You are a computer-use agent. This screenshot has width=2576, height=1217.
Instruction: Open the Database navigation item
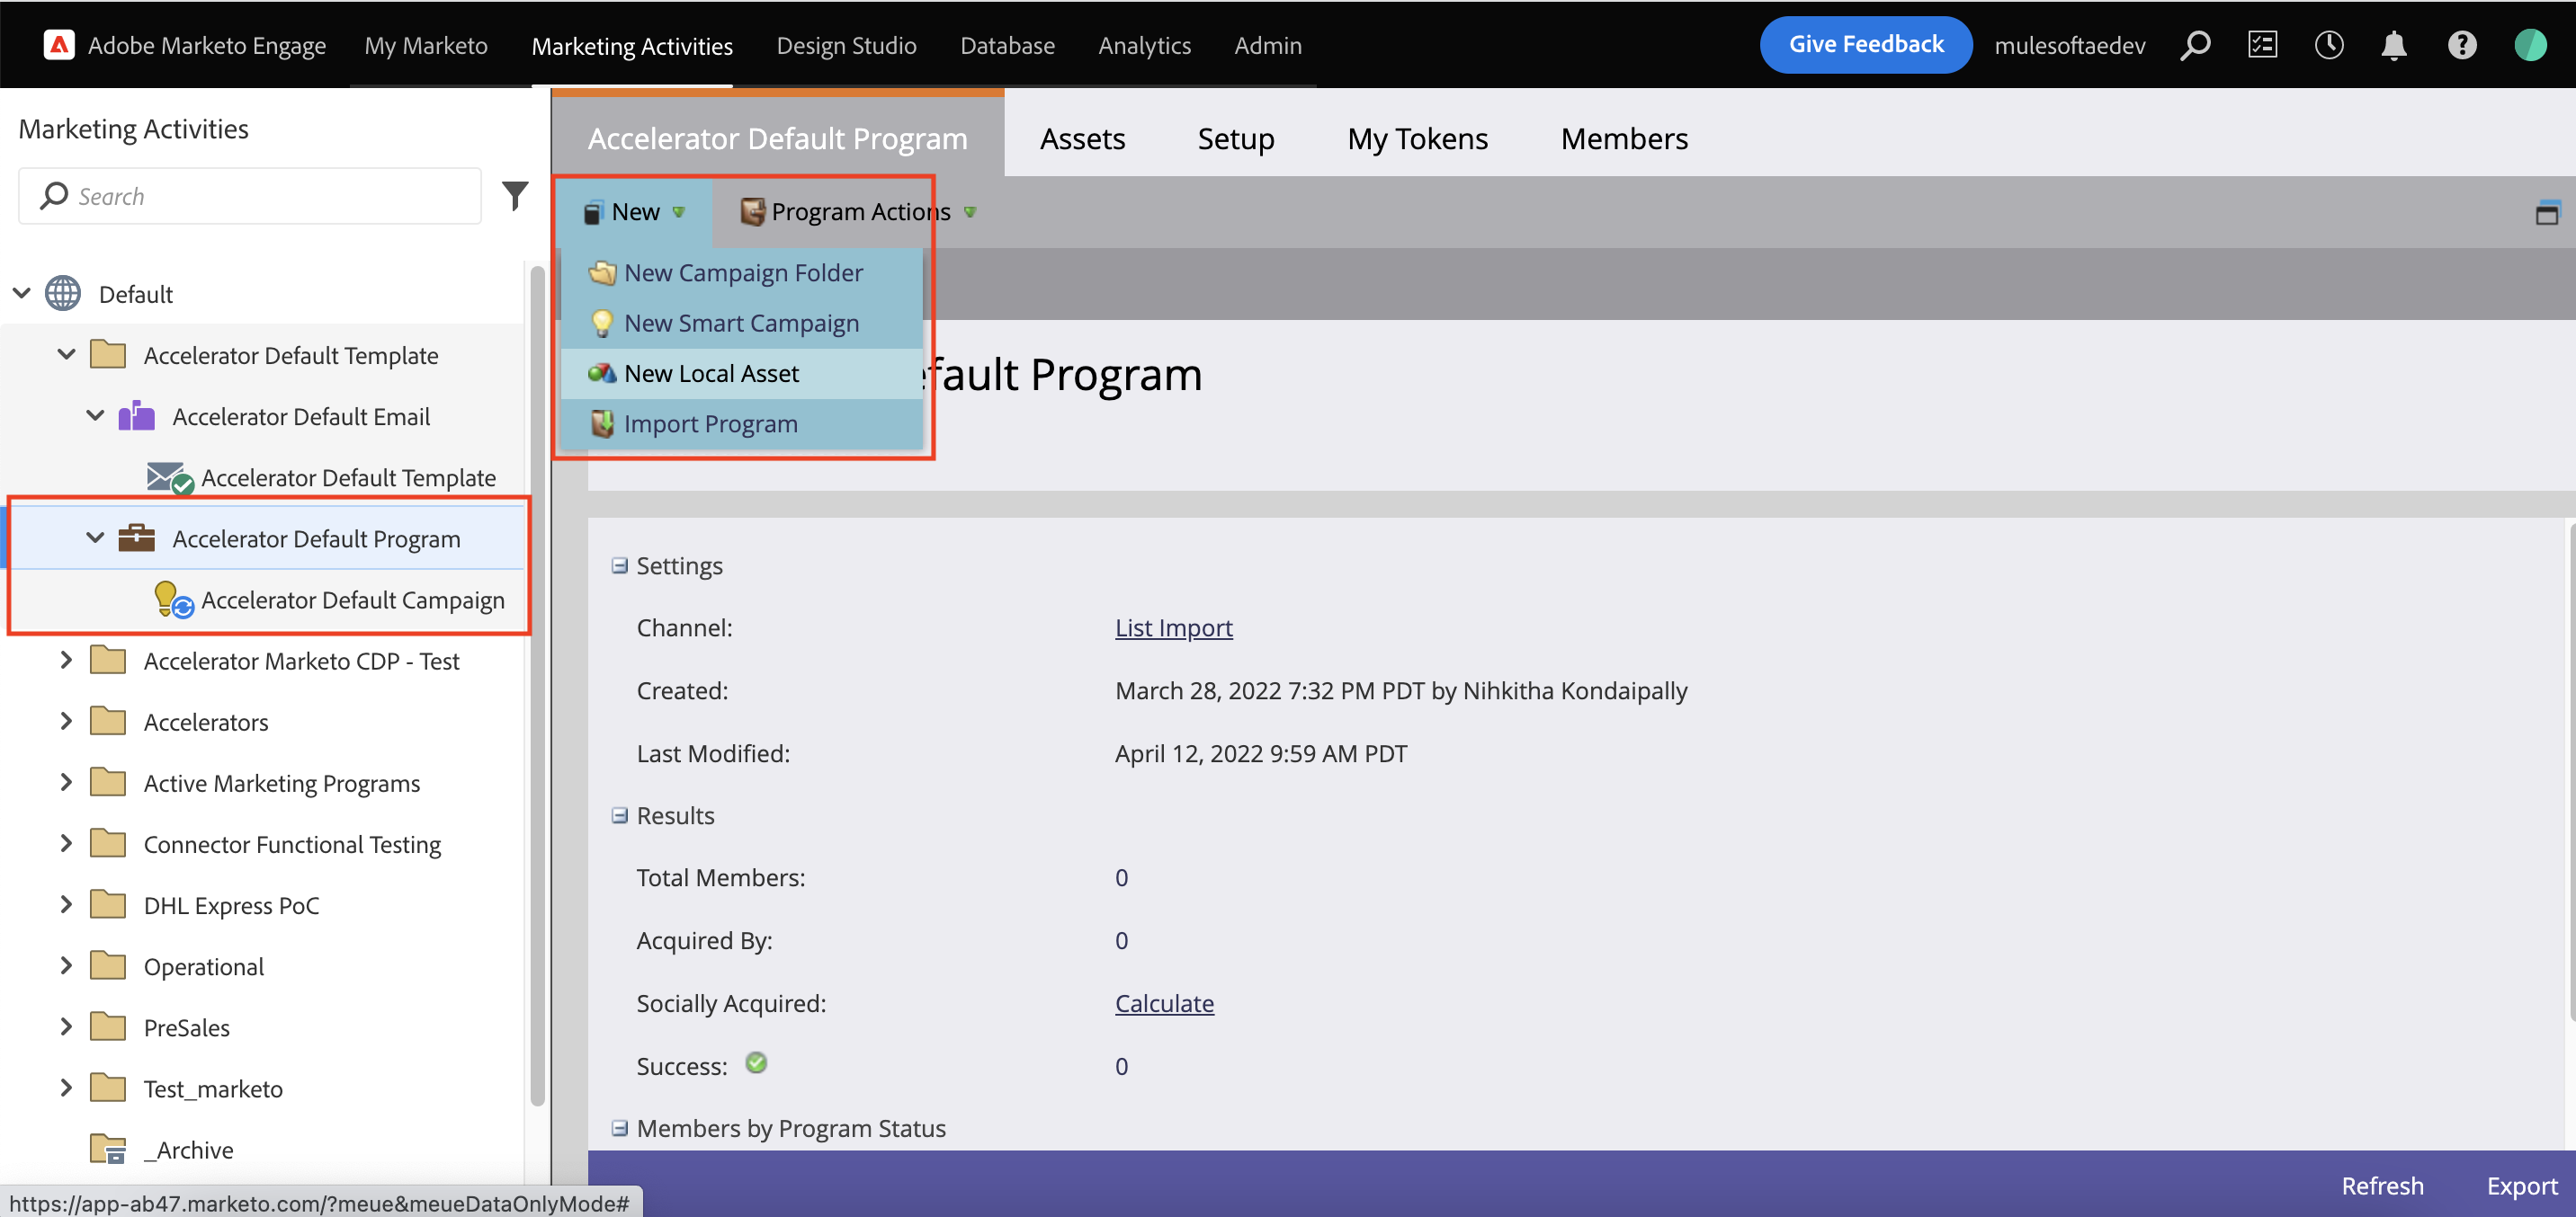click(x=1007, y=45)
